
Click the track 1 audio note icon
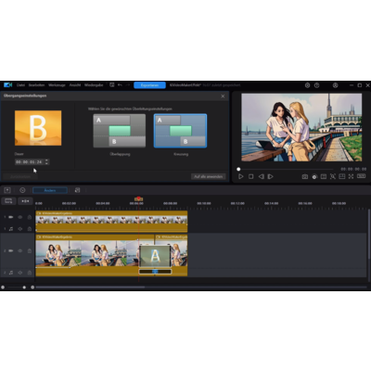tap(11, 229)
